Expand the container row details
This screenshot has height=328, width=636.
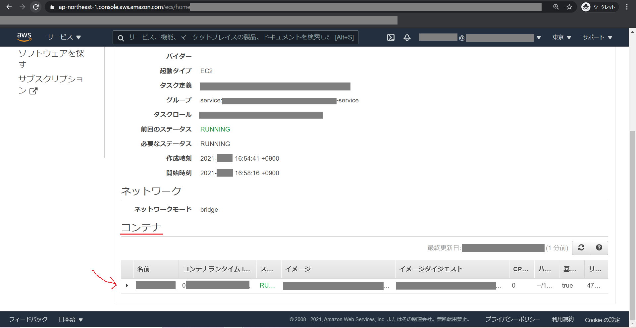point(127,285)
